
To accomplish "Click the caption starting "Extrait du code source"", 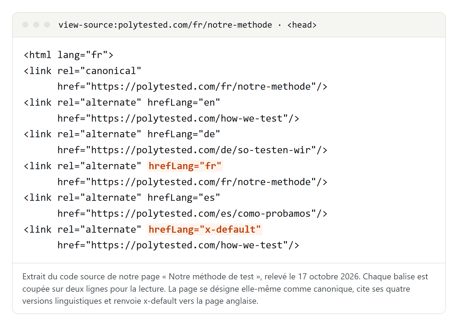I will click(225, 289).
